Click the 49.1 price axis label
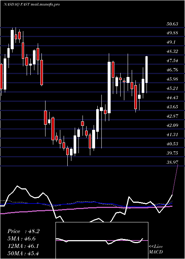 pos(171,43)
